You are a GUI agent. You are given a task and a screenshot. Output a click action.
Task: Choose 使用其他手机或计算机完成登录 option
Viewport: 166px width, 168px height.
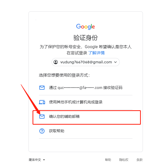coord(86,102)
